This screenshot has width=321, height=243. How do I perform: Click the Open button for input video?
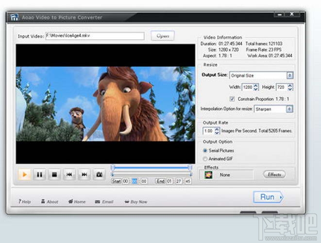163,36
